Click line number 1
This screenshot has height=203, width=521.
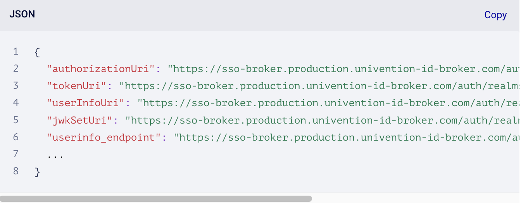point(16,52)
